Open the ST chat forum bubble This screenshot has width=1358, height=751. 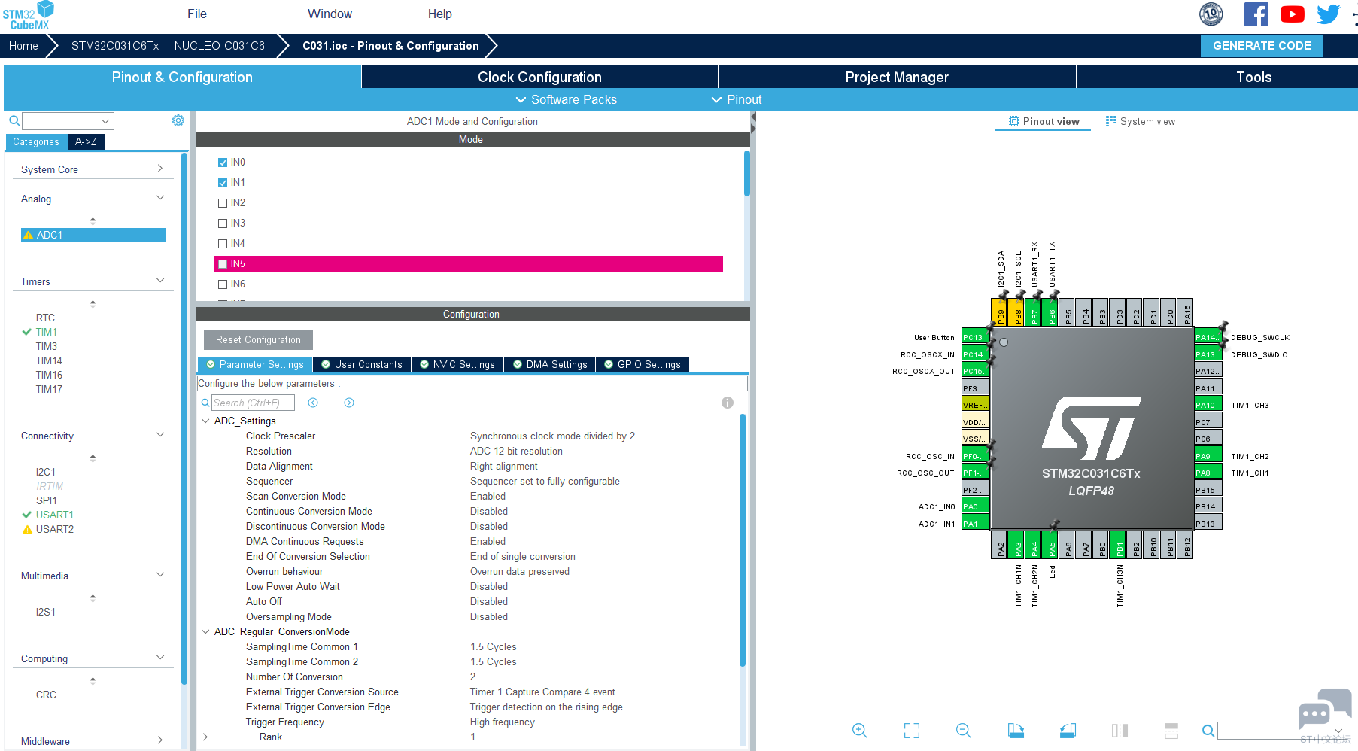1324,709
